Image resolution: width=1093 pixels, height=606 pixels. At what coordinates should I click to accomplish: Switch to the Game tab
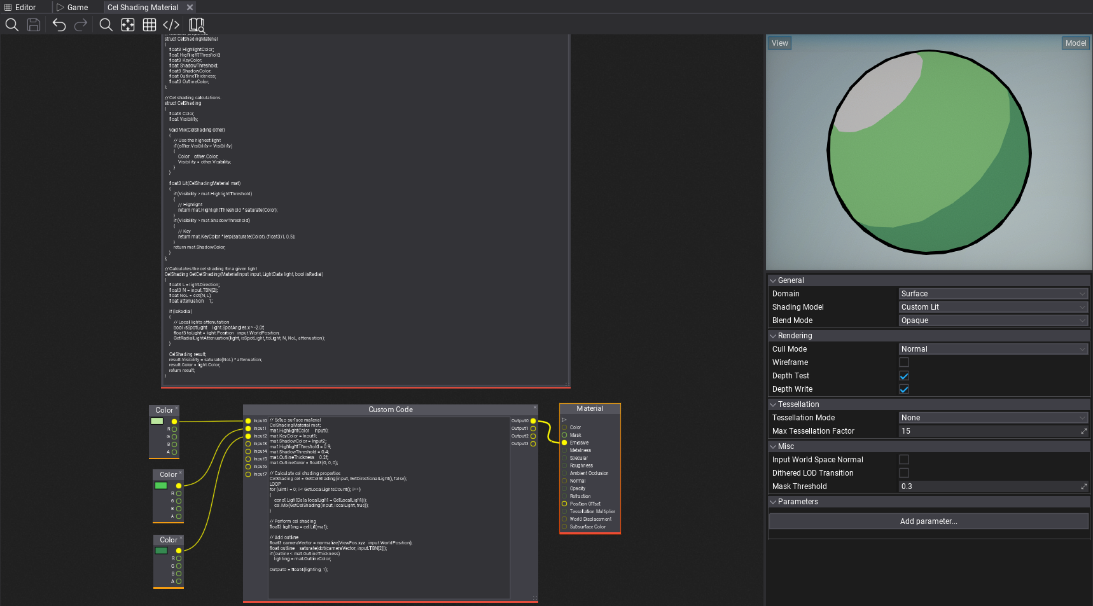pyautogui.click(x=72, y=8)
